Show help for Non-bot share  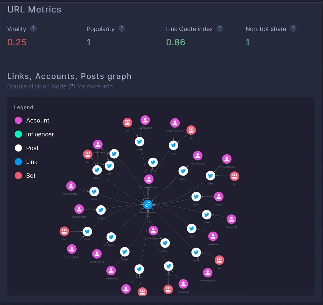293,29
